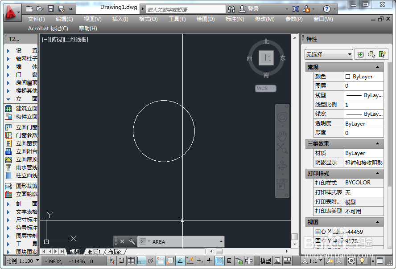Open the 编辑(E) menu
The height and width of the screenshot is (269, 396).
point(64,19)
